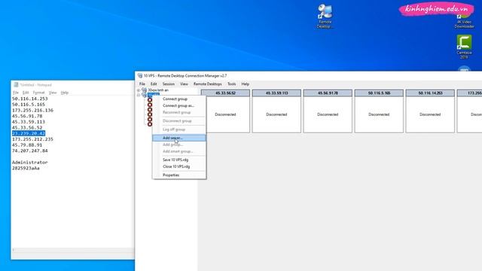The height and width of the screenshot is (271, 482).
Task: Click the Notepad icon in its title bar
Action: tap(16, 85)
